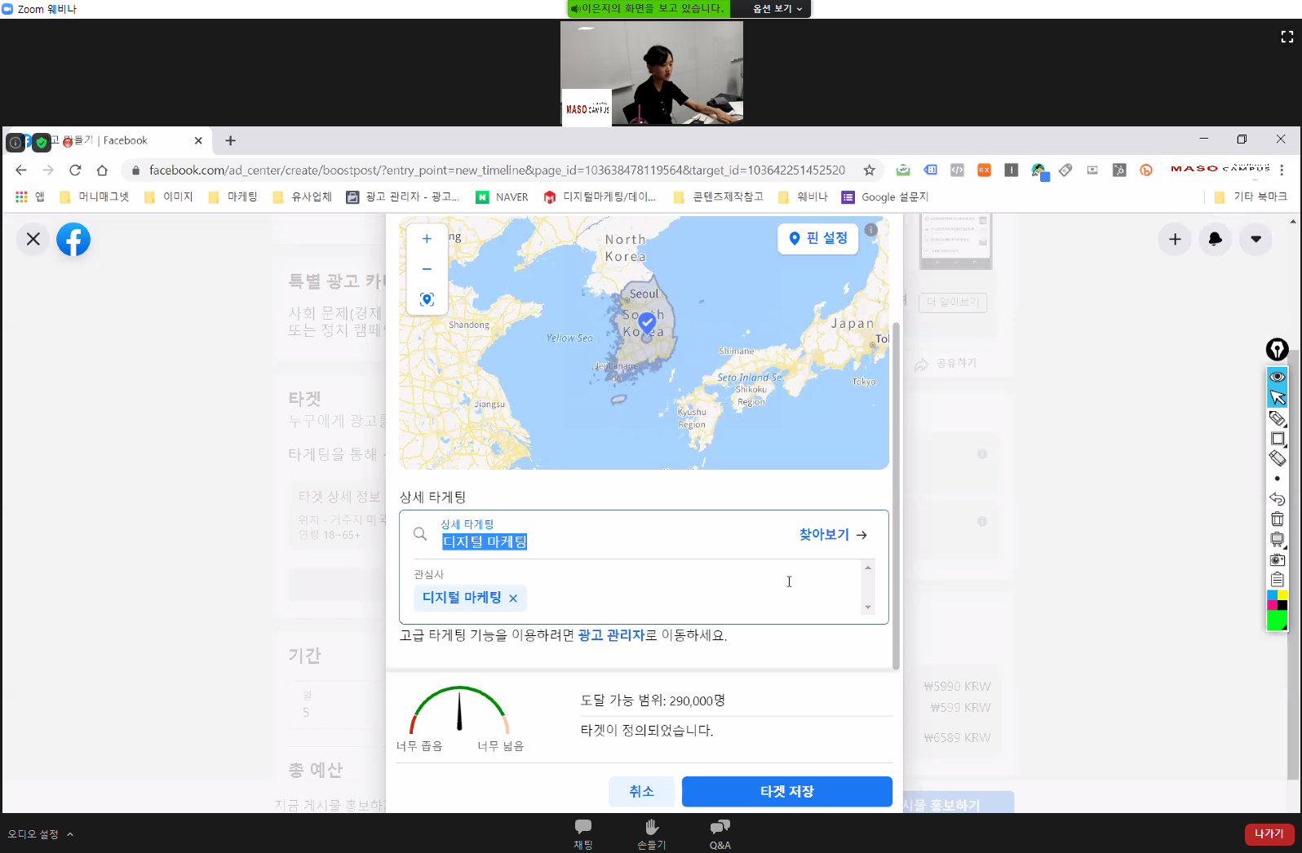Click the 상세 타게팅 search field

point(612,541)
